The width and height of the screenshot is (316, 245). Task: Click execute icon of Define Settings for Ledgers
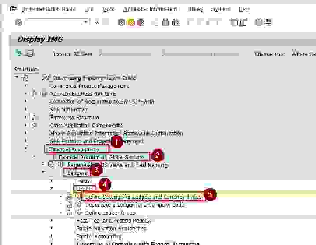pyautogui.click(x=78, y=196)
